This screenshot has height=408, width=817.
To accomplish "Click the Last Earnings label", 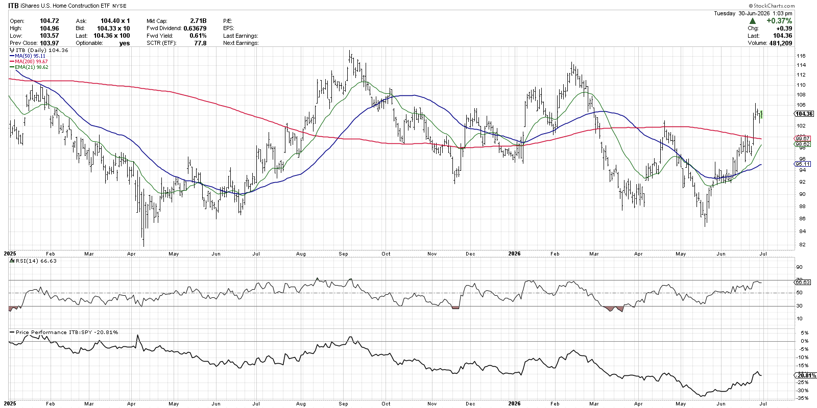I will click(241, 36).
